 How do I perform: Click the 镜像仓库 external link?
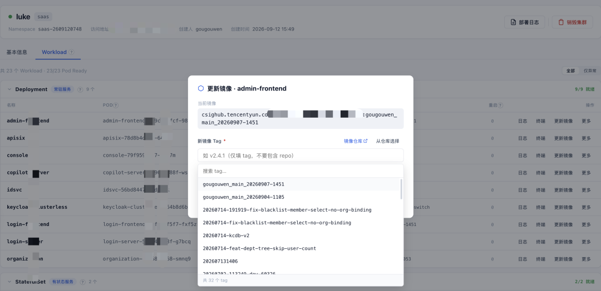pyautogui.click(x=356, y=141)
